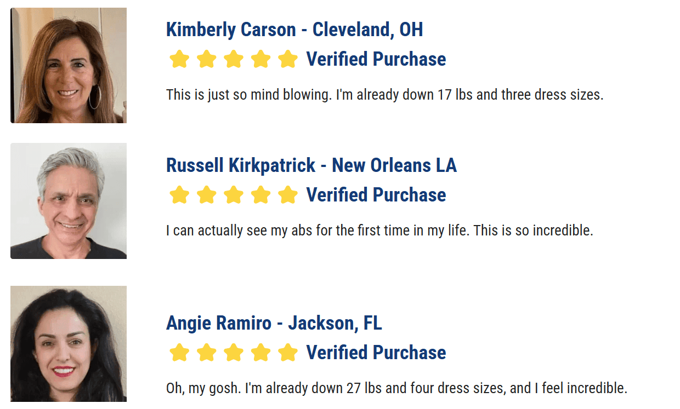Click fifth star in Kimberly Carson's rating
The width and height of the screenshot is (680, 409).
coord(287,59)
